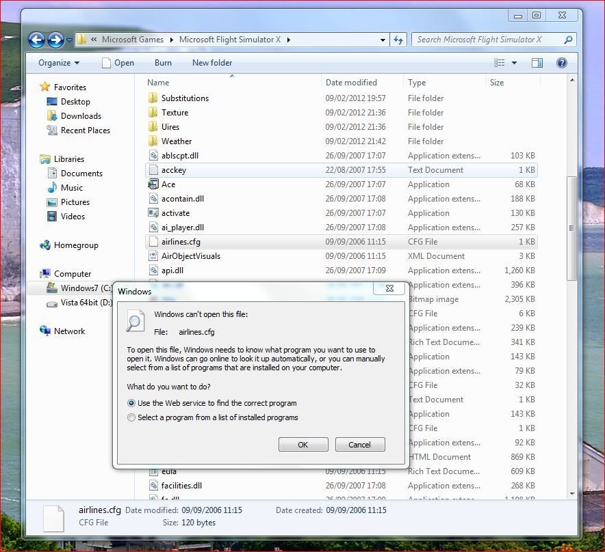
Task: Expand Microsoft Games breadcrumb arrow
Action: click(x=171, y=40)
